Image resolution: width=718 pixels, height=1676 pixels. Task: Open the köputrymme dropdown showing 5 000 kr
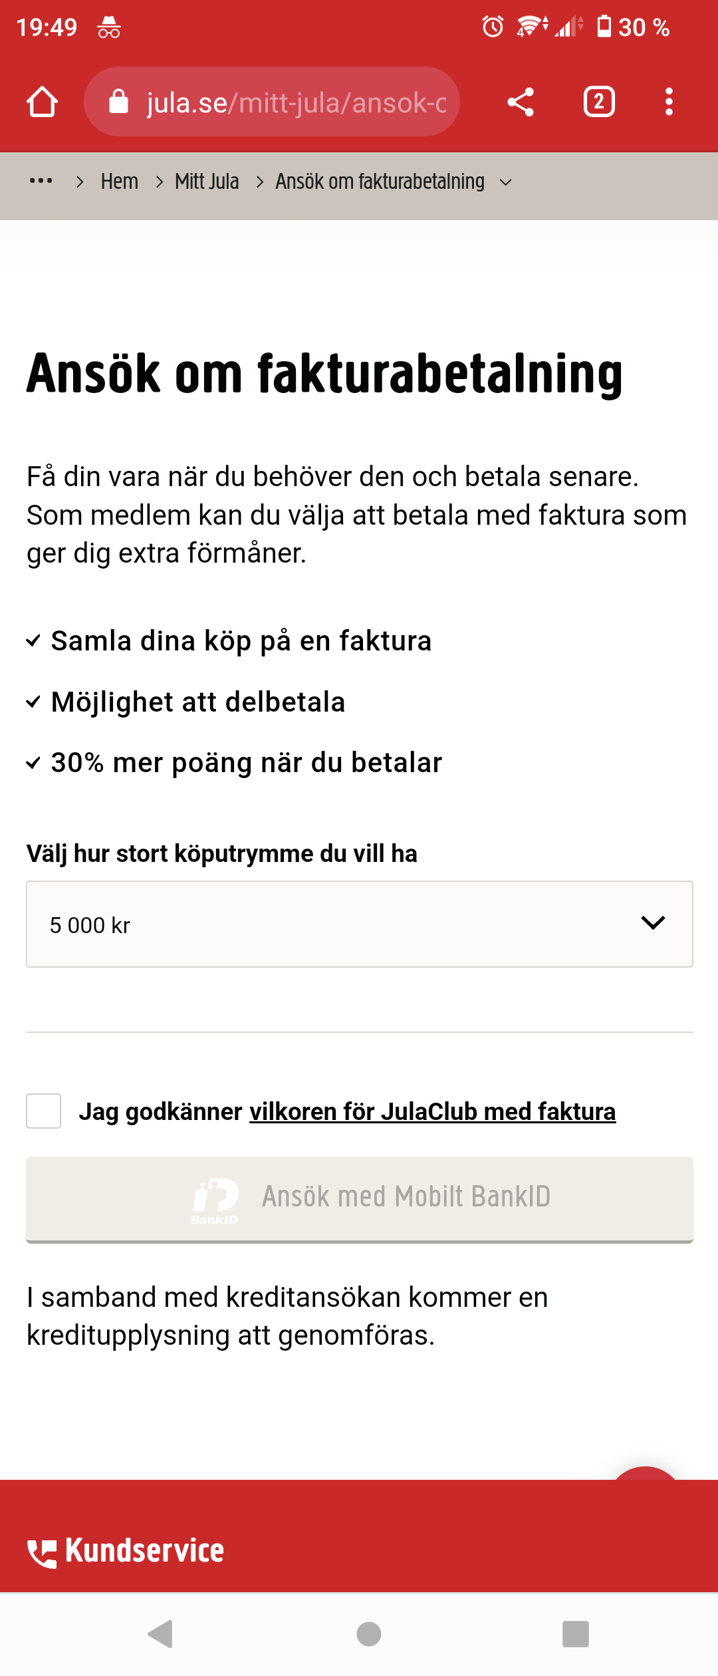point(359,924)
